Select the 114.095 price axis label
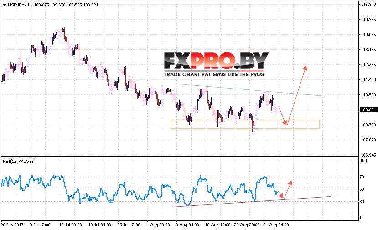The width and height of the screenshot is (378, 230). [368, 35]
